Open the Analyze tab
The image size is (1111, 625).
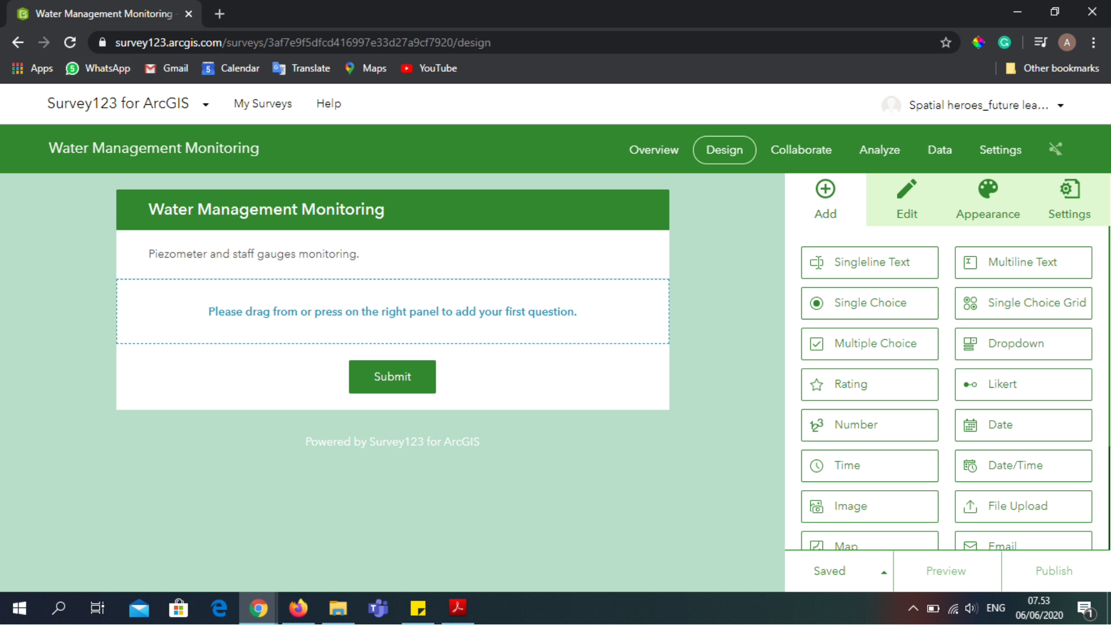coord(880,150)
